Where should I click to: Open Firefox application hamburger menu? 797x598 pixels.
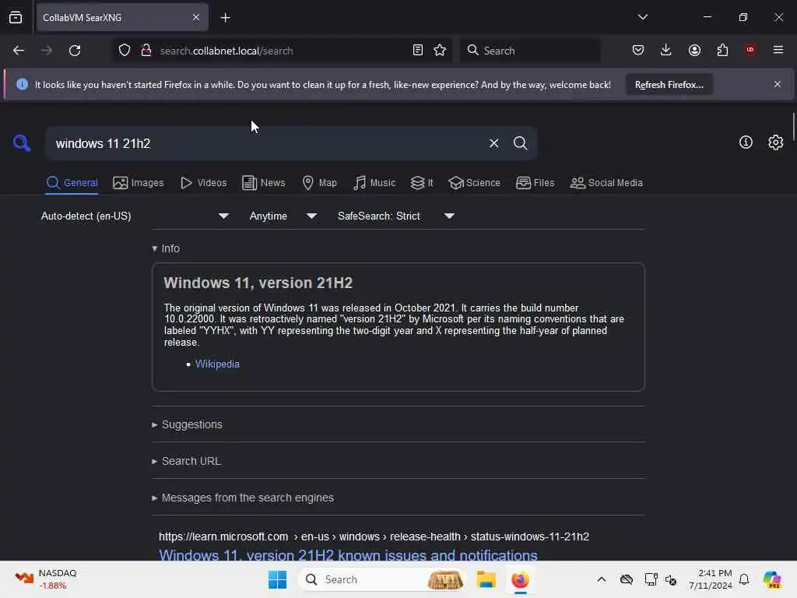click(x=778, y=50)
